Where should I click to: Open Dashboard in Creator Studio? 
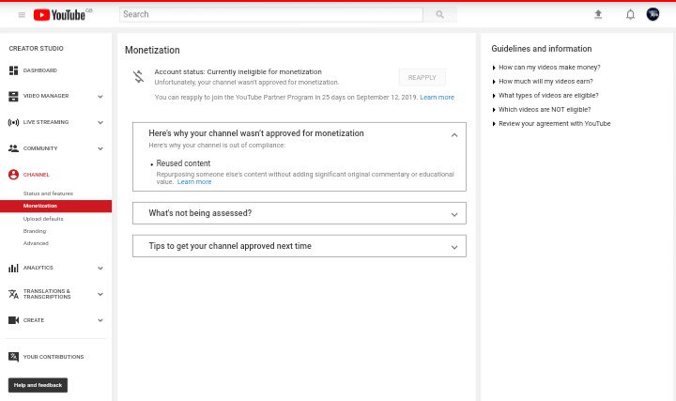[40, 70]
